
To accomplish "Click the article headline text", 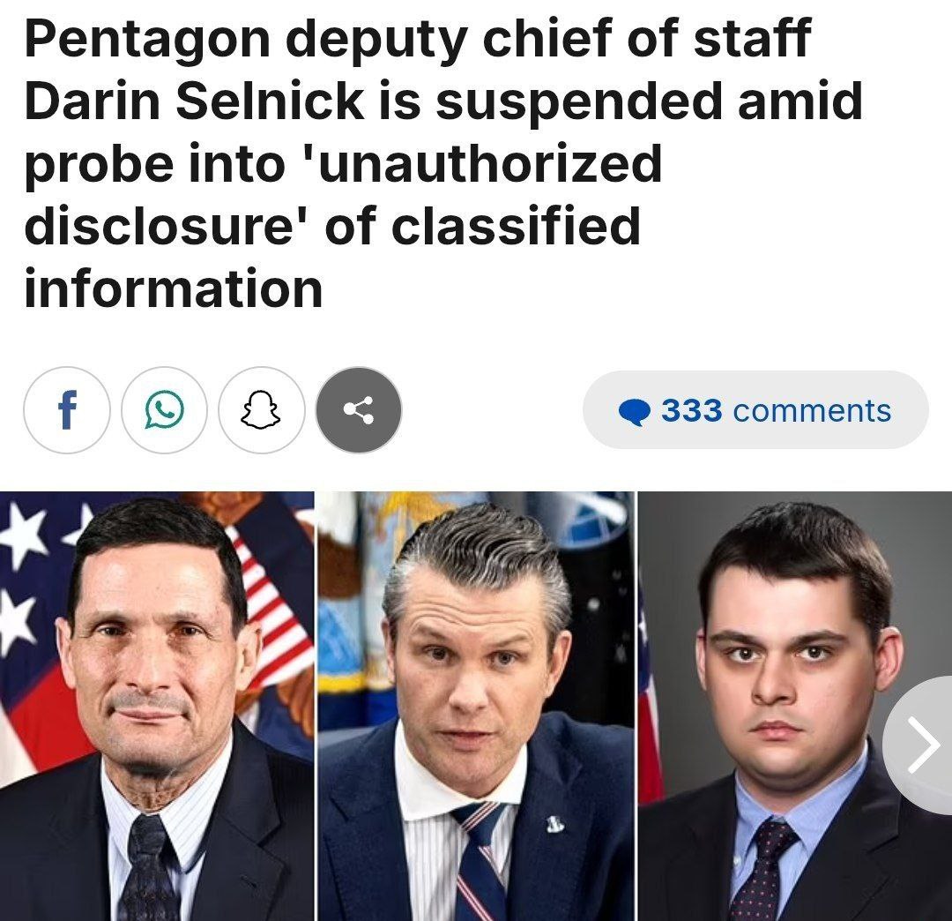I will (443, 163).
